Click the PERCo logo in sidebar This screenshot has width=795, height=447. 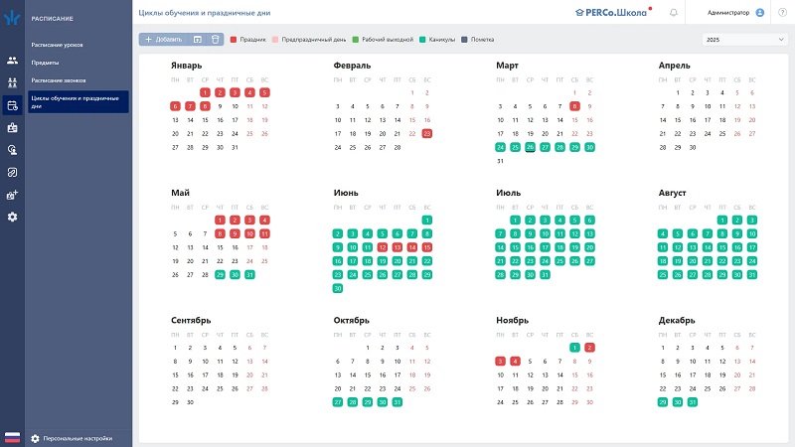tap(12, 18)
